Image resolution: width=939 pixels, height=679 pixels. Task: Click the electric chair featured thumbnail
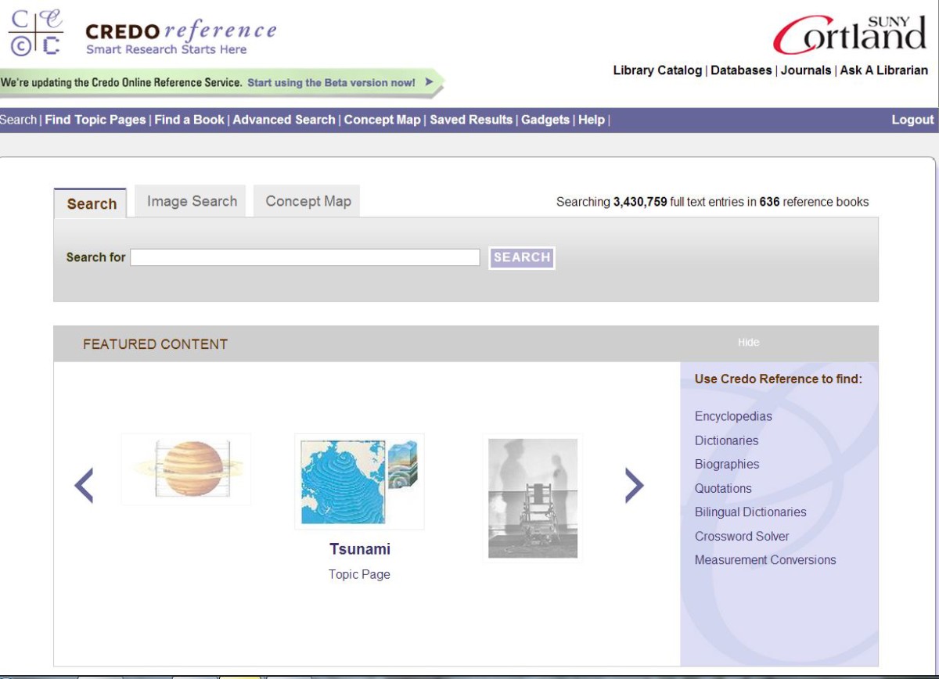[533, 498]
